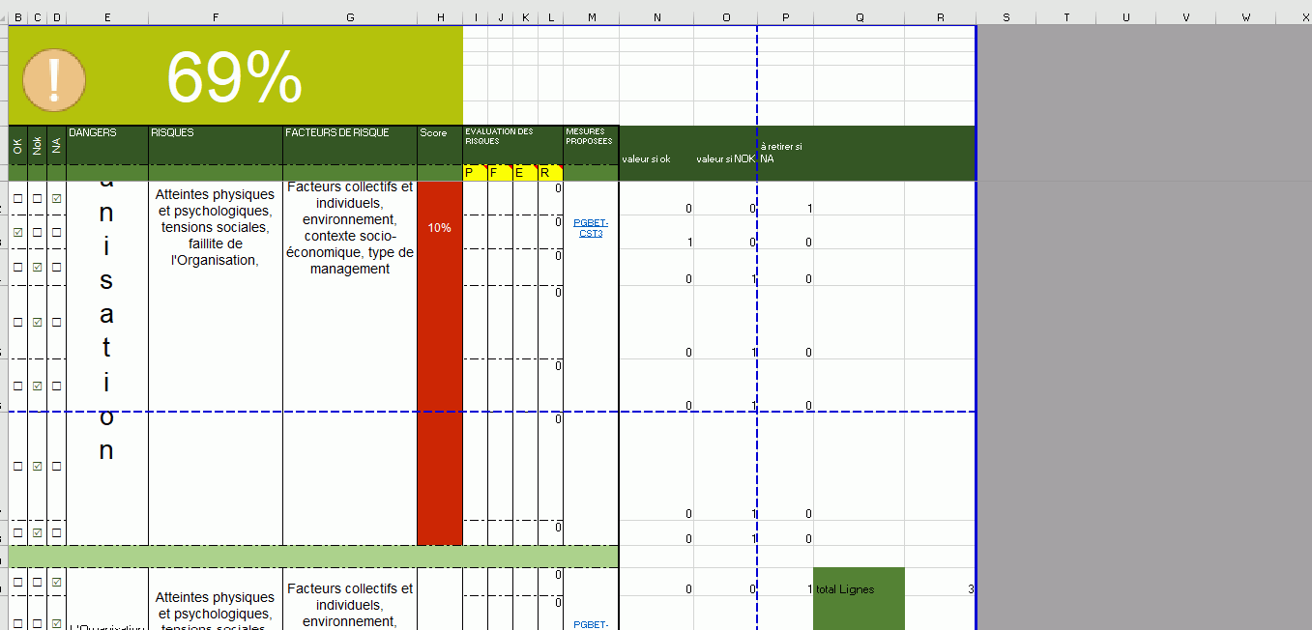The height and width of the screenshot is (630, 1312).
Task: Click the red 10% score cell
Action: click(x=439, y=228)
